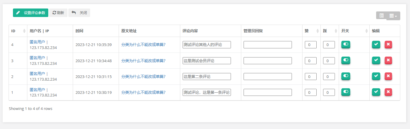The image size is (410, 129).
Task: Click red delete icon for comment ID 3
Action: click(388, 60)
